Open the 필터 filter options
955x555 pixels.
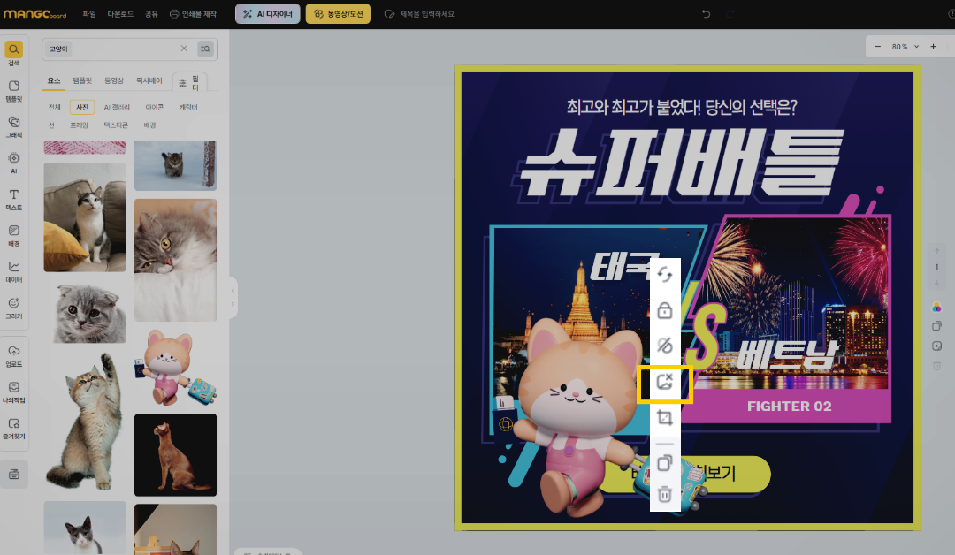tap(190, 83)
